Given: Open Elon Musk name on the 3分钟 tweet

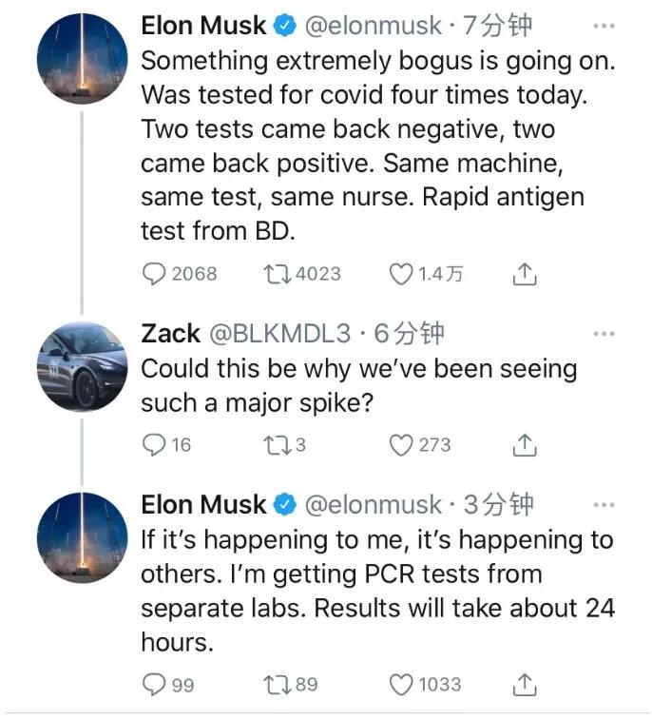Looking at the screenshot, I should tap(205, 504).
